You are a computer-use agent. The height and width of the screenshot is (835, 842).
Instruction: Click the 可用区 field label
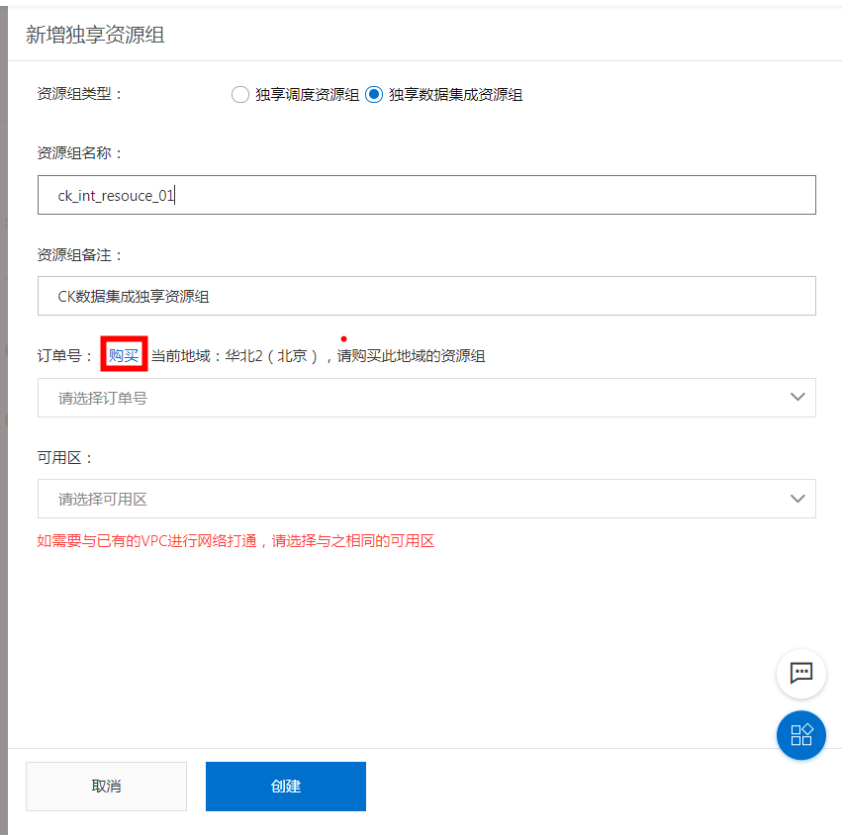(x=64, y=458)
